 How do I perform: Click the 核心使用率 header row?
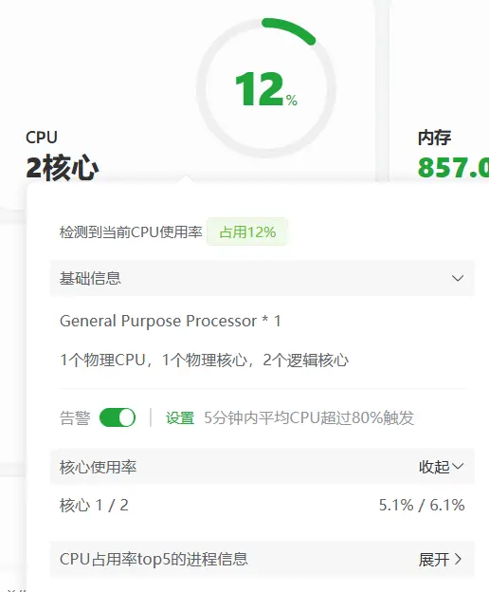click(262, 467)
